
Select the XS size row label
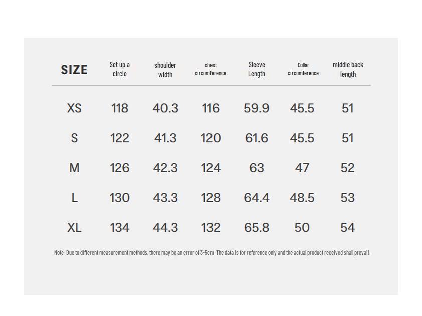(74, 108)
